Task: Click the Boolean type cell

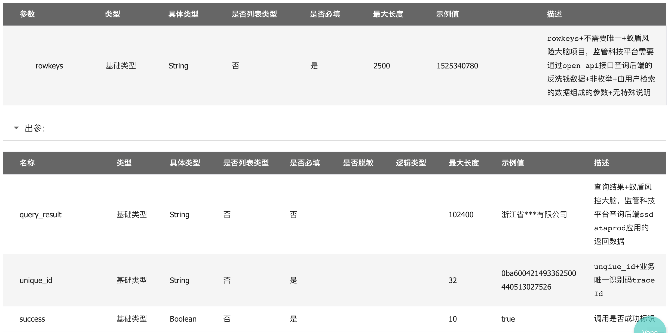Action: click(x=183, y=319)
